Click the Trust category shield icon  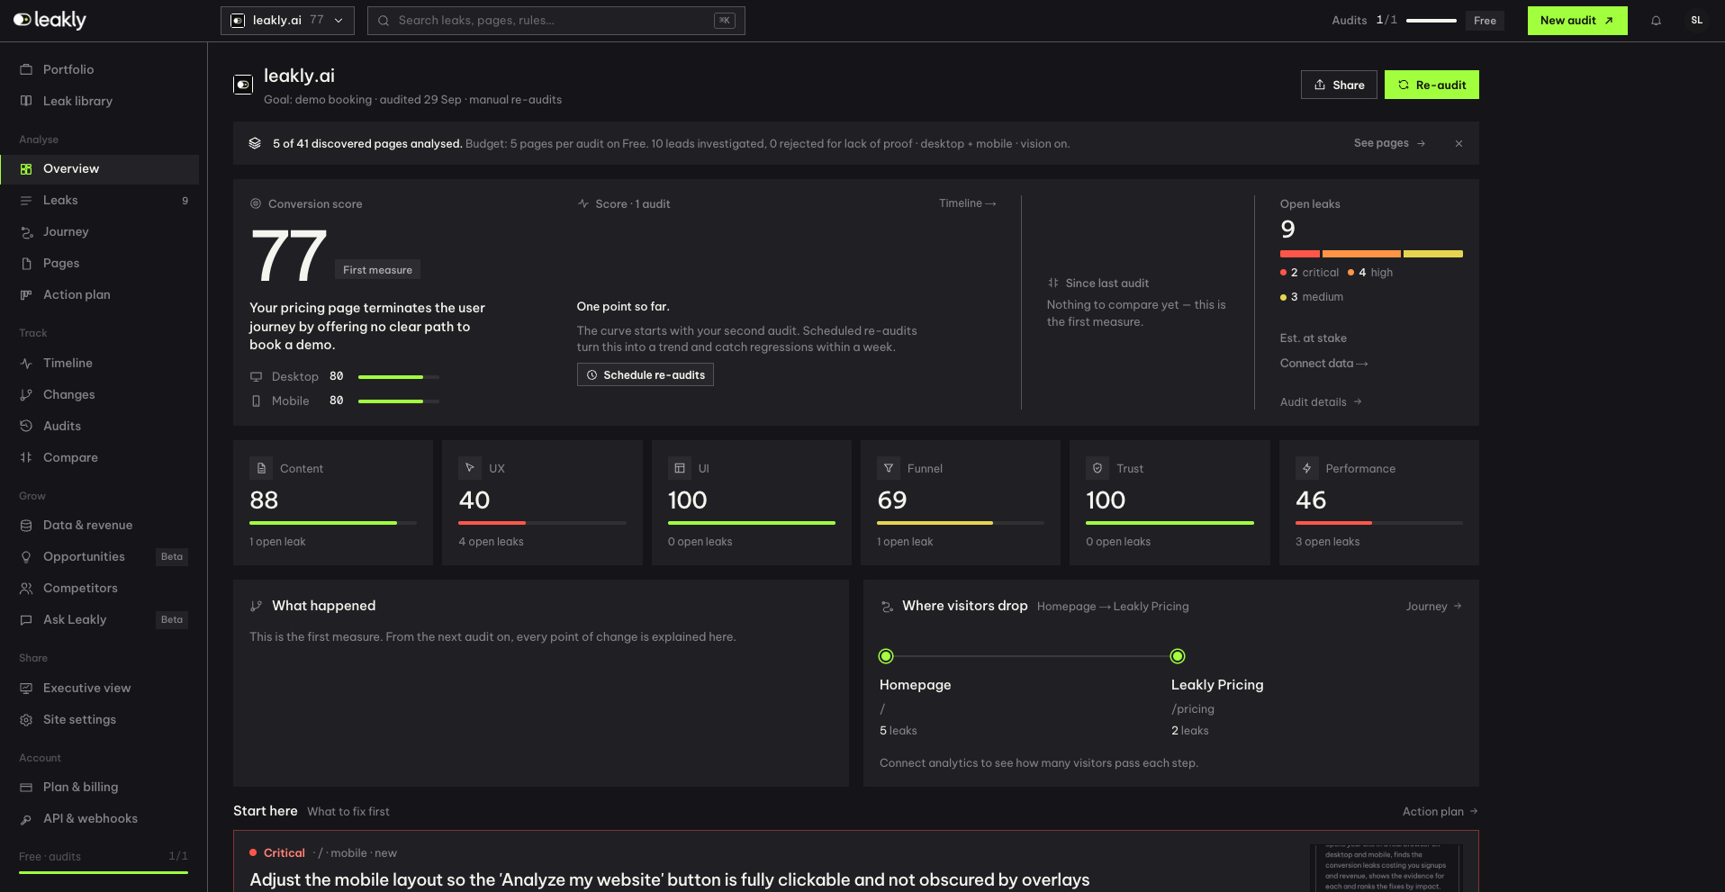pyautogui.click(x=1097, y=468)
